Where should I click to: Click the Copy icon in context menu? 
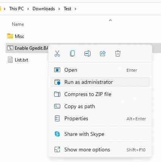tap(72, 53)
